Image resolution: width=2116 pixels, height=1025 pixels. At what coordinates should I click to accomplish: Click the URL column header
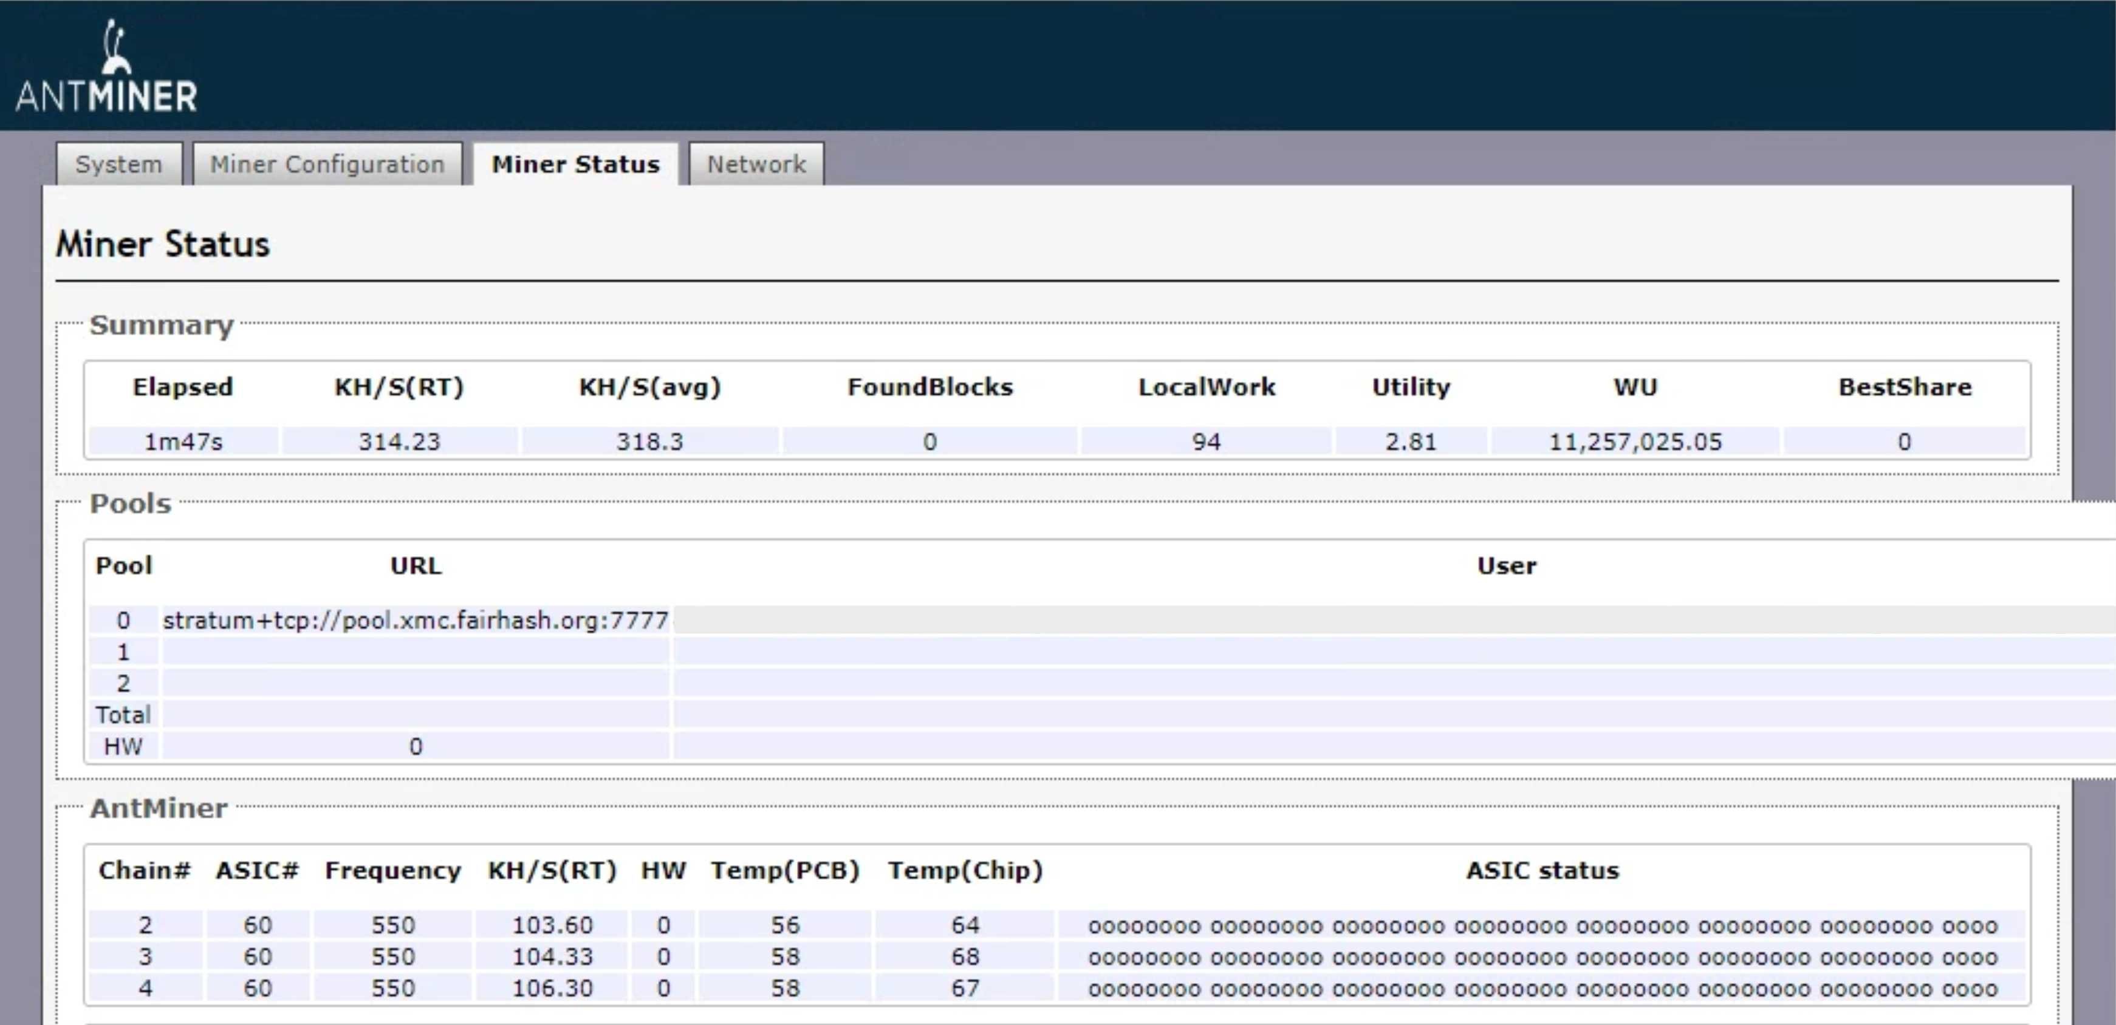(416, 566)
